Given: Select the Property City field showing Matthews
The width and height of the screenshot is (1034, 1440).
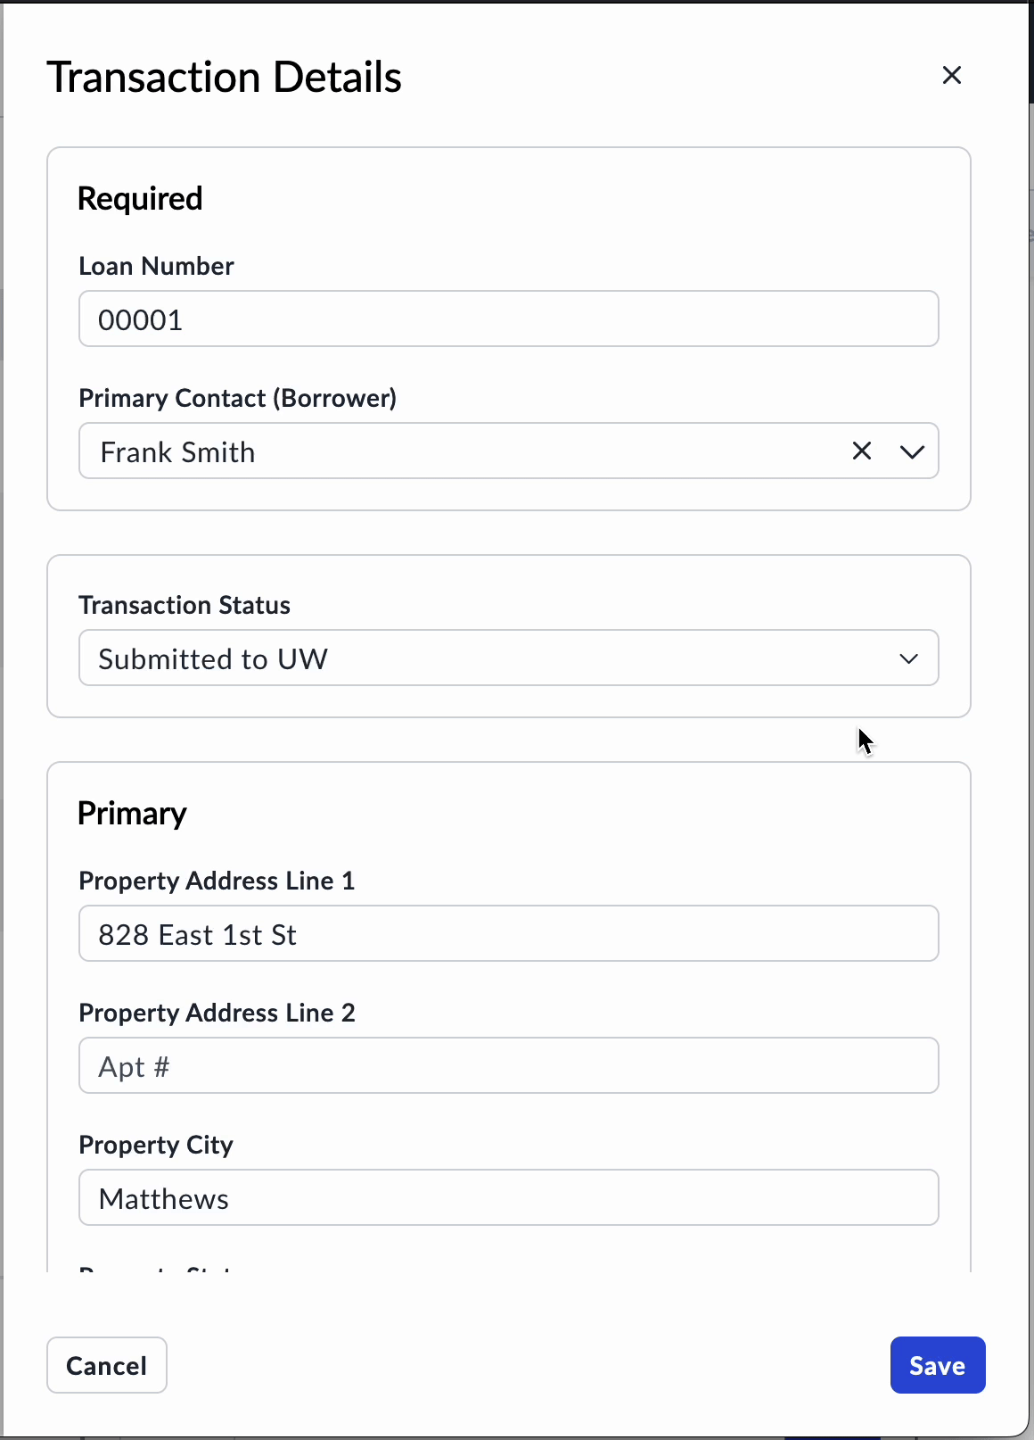Looking at the screenshot, I should coord(508,1197).
